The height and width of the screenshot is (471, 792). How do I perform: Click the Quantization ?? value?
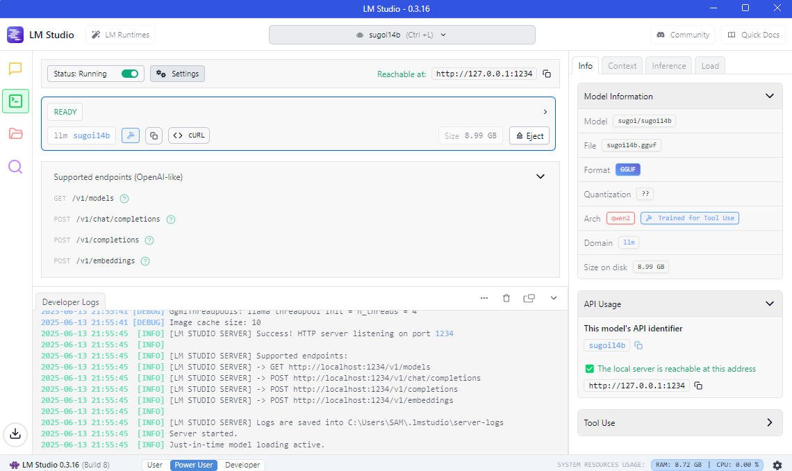pyautogui.click(x=645, y=194)
